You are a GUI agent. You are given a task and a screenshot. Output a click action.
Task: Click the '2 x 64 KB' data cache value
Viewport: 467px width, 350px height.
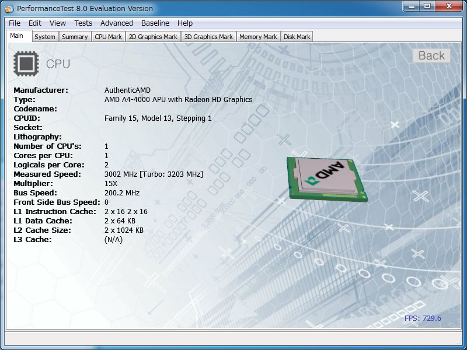(120, 221)
